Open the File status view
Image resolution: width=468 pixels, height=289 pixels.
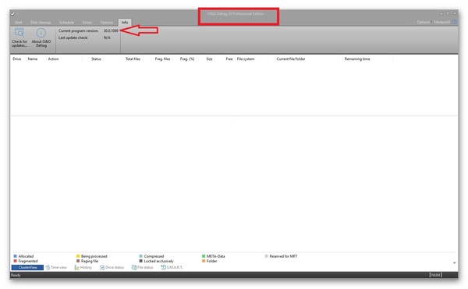point(143,267)
